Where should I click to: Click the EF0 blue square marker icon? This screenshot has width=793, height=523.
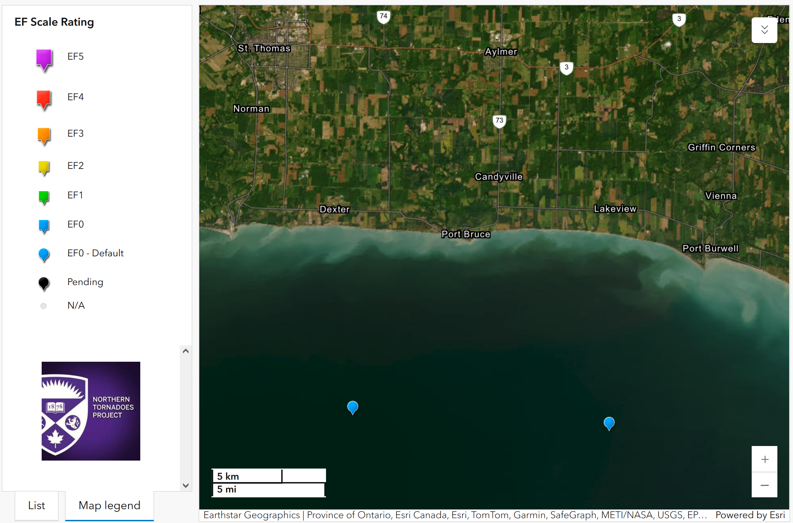(44, 226)
